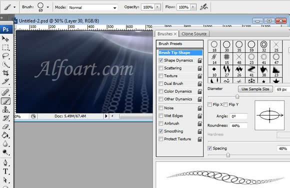Open the Opacity slider arrow

coord(157,7)
